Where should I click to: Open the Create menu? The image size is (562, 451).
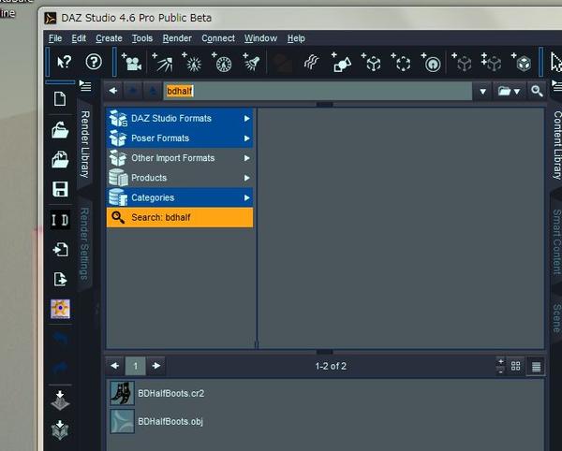coord(109,38)
